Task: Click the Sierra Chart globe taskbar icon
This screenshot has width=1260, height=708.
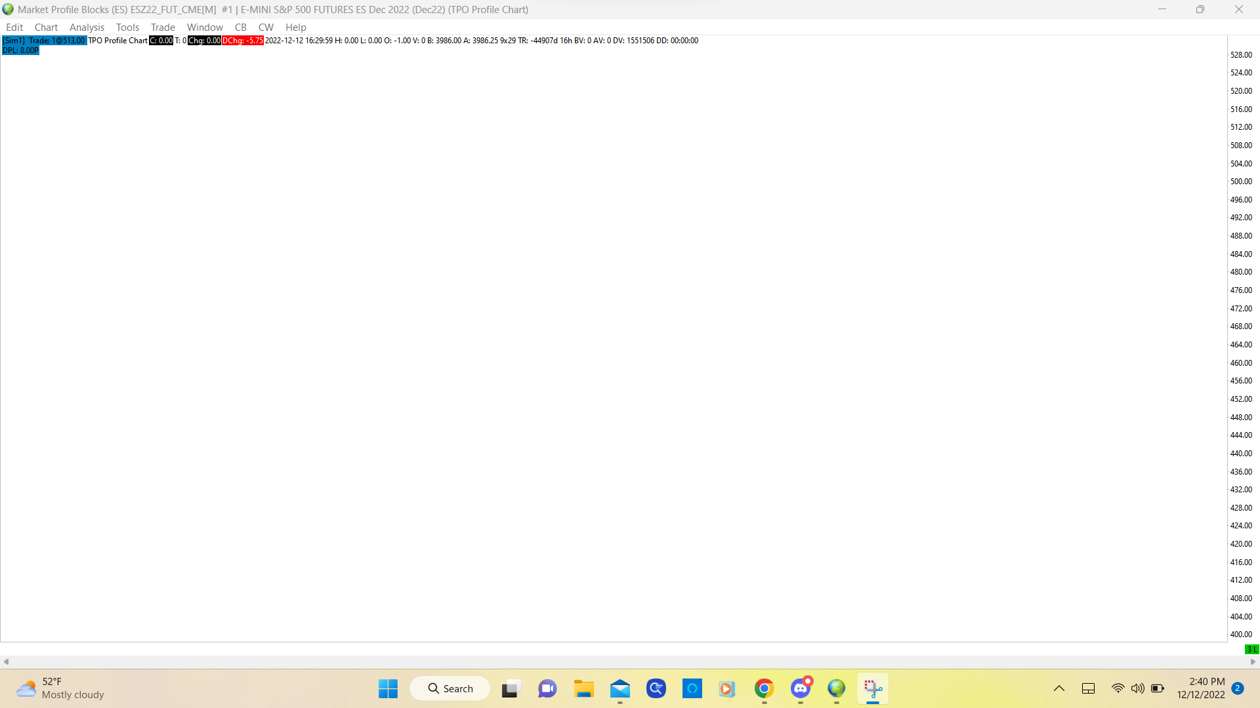Action: [x=836, y=688]
